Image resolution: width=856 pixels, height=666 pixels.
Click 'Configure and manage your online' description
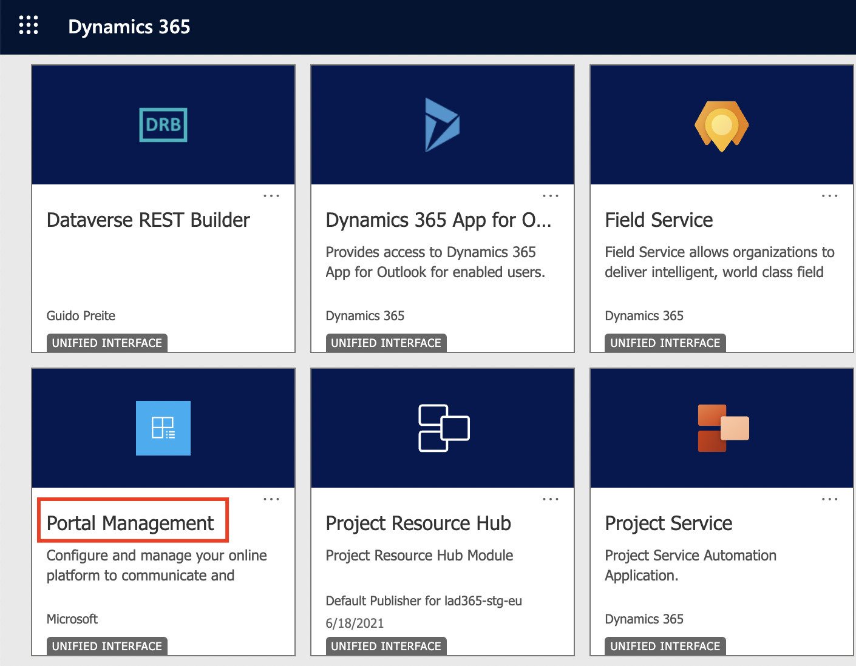pyautogui.click(x=157, y=556)
